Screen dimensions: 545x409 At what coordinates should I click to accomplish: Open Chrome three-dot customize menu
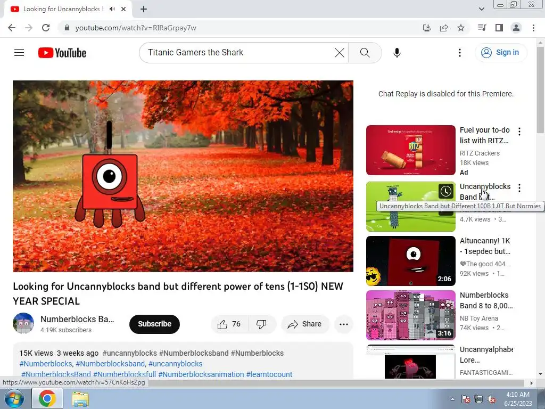point(533,28)
